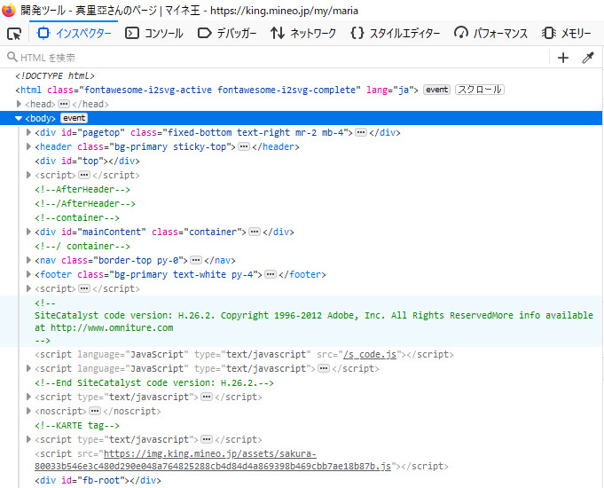
Task: Click the Firefox icon in title bar
Action: [9, 10]
